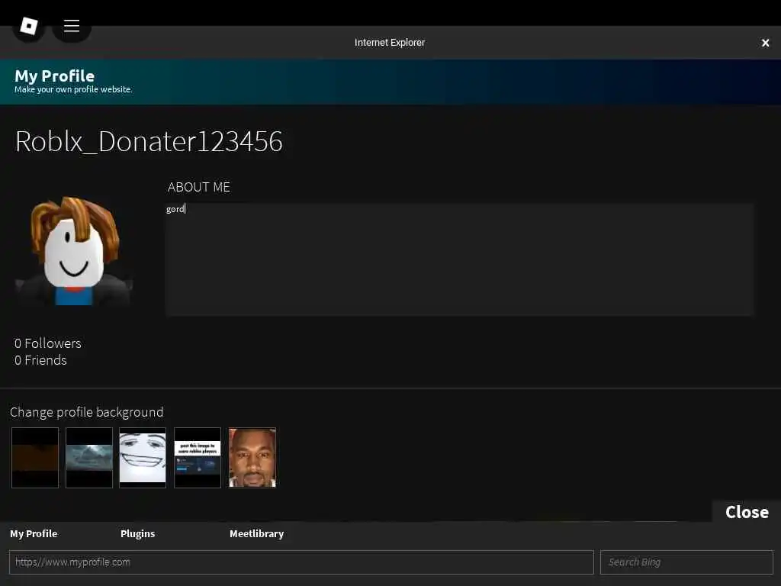
Task: Click the 0 Friends text
Action: [40, 360]
